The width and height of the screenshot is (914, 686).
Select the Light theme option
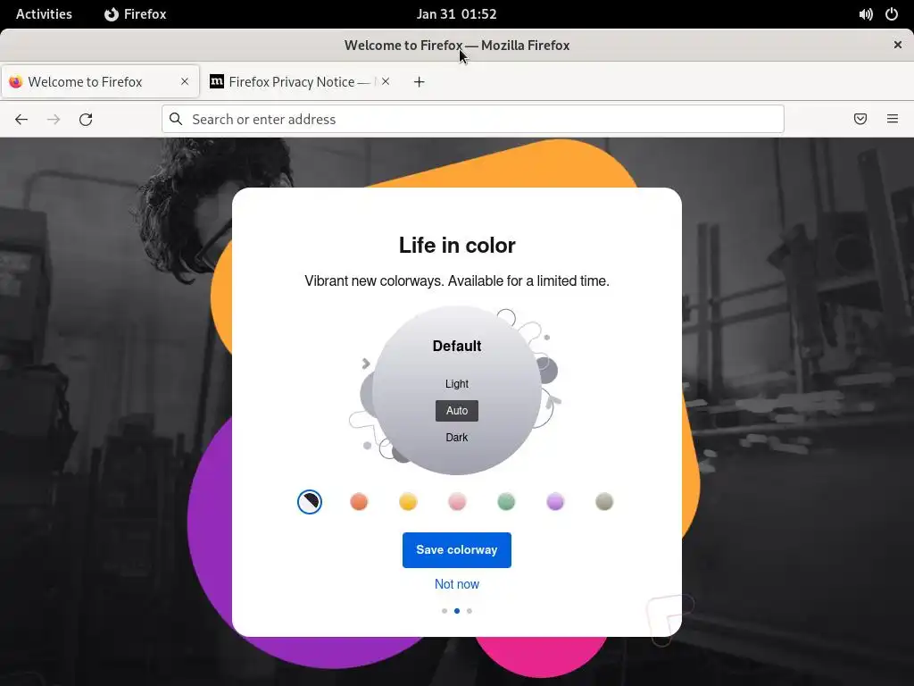pyautogui.click(x=457, y=384)
